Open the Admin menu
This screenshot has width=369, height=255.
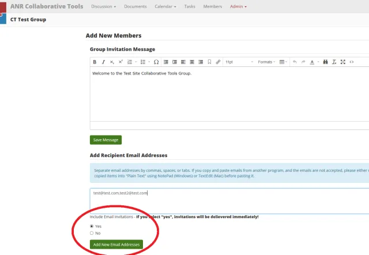coord(238,6)
